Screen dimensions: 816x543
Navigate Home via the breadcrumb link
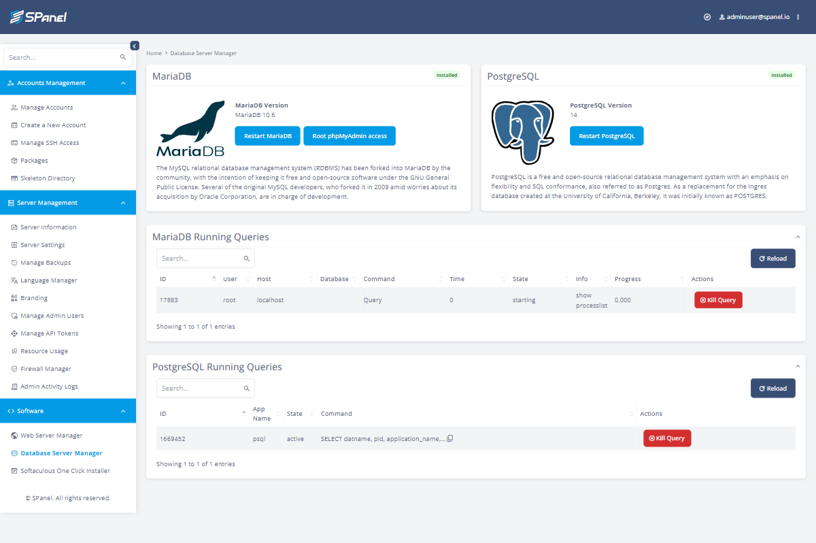click(x=154, y=52)
